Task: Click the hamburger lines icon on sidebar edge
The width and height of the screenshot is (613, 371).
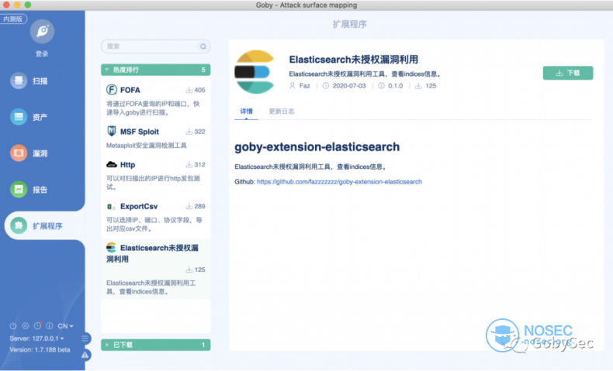Action: coord(85,338)
